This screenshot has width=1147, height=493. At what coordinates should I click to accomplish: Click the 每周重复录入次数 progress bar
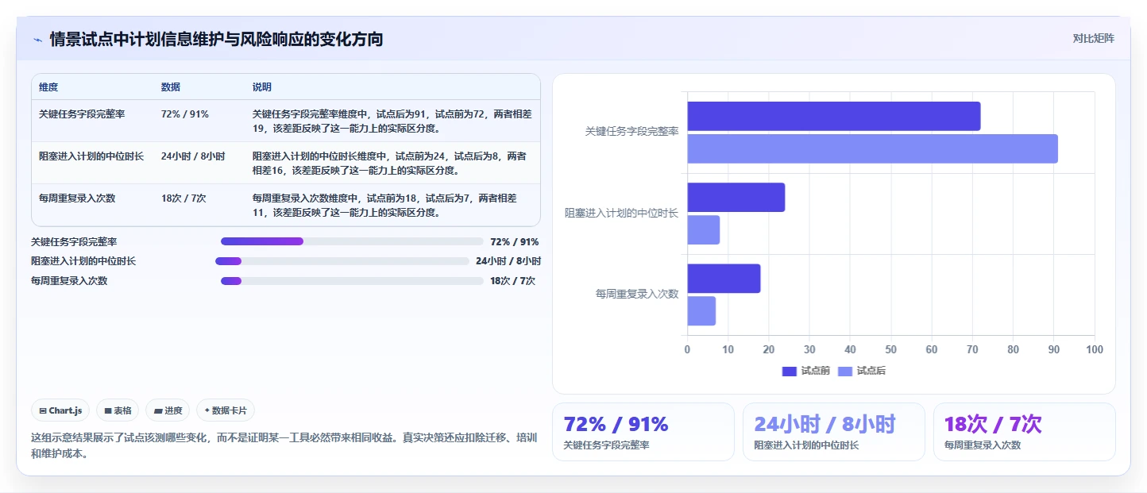tap(352, 280)
